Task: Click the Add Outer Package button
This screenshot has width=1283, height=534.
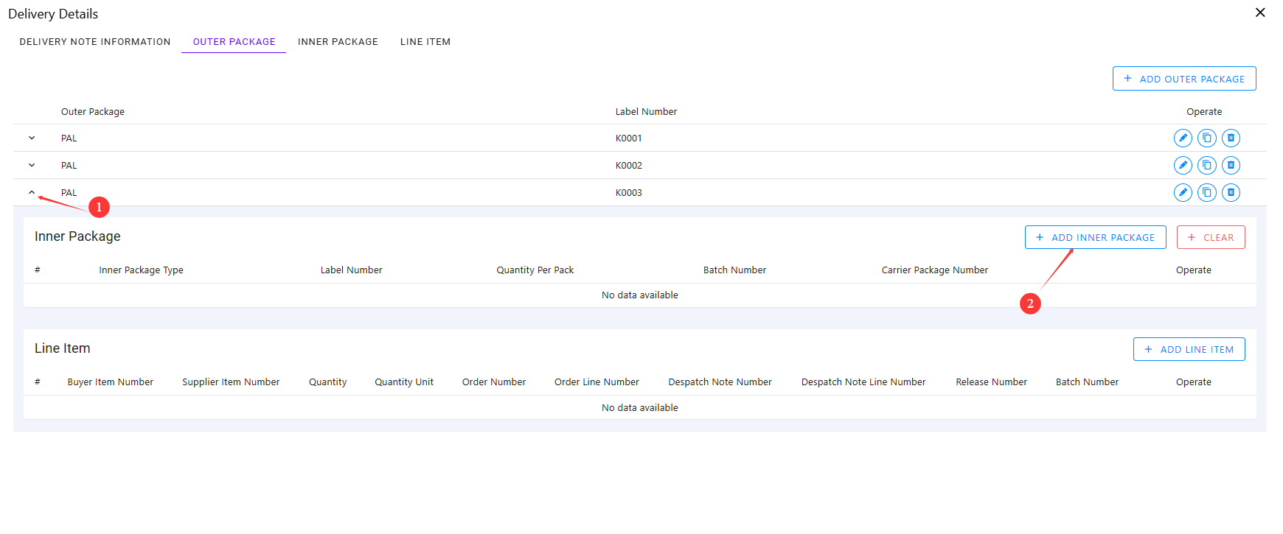Action: [1184, 79]
